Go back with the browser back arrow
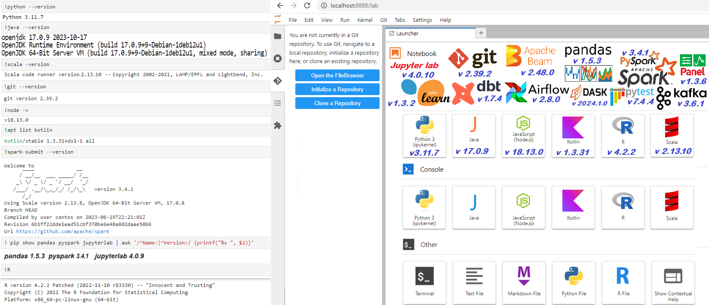 point(280,5)
